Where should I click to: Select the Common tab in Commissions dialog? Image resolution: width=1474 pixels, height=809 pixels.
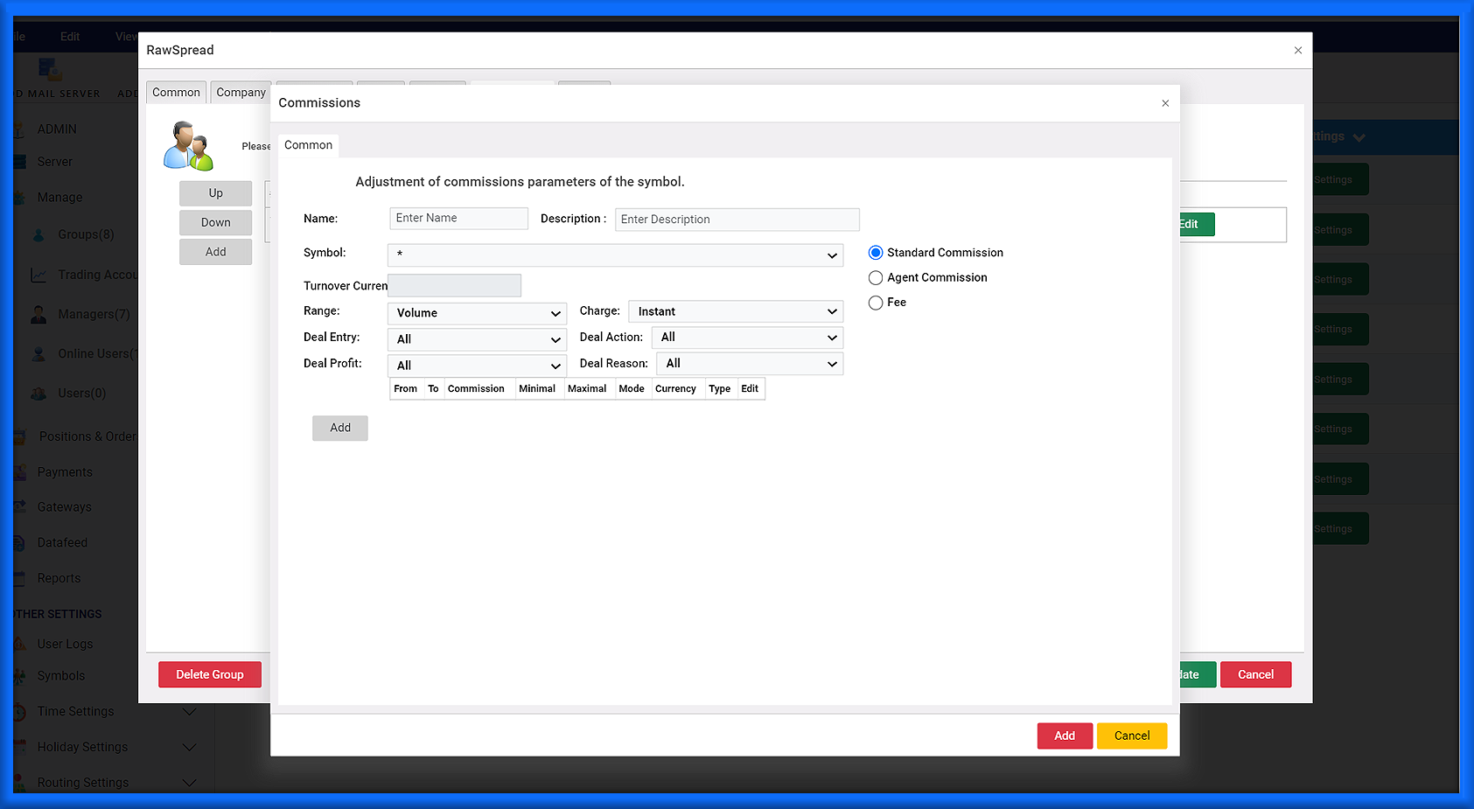point(308,145)
